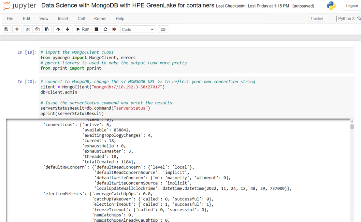Open the Insert menu
The image size is (361, 222).
click(63, 19)
